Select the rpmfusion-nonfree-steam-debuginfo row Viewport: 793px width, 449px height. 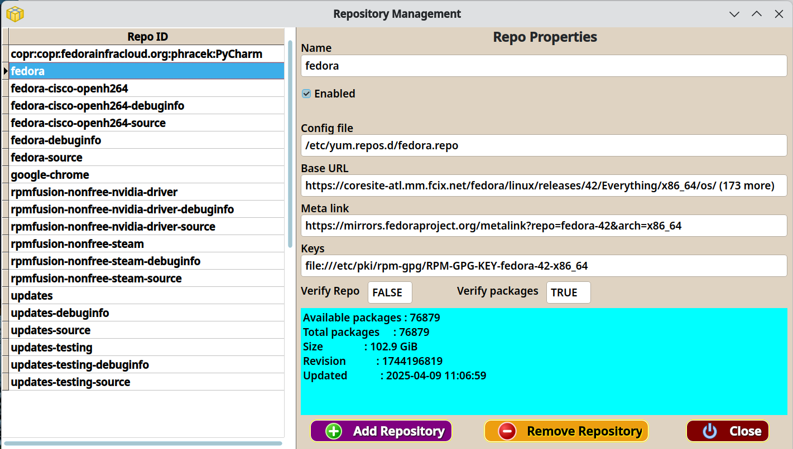pos(147,261)
